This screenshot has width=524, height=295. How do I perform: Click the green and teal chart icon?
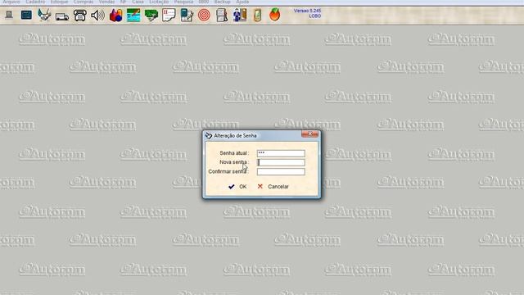[133, 16]
